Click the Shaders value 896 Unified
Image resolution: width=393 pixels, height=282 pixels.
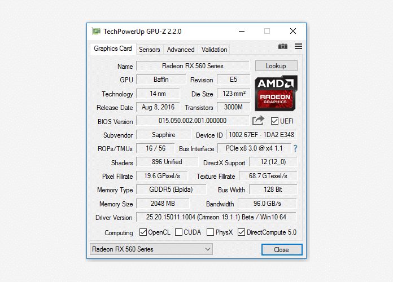[167, 162]
